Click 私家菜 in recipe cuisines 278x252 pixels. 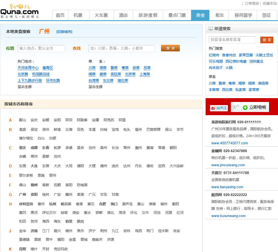tap(241, 90)
